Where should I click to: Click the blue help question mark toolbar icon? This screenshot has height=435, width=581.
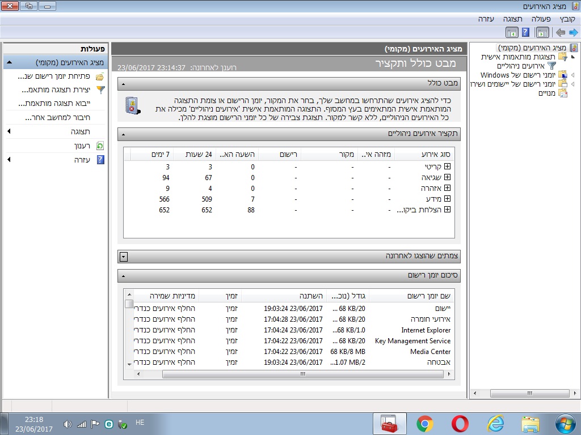click(x=525, y=32)
